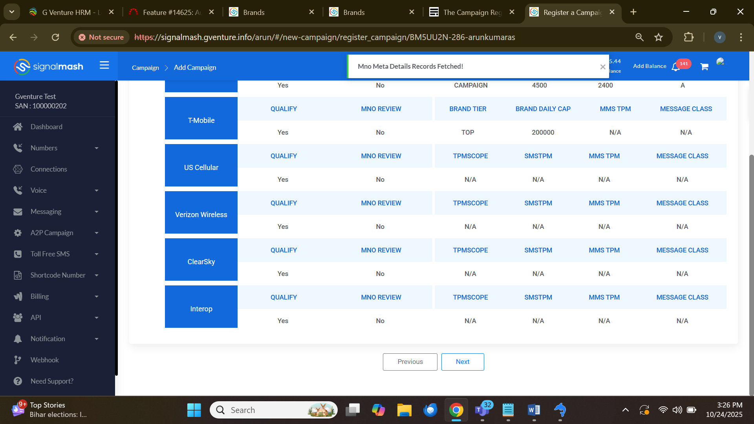Dismiss the Mno Meta Details notification
Viewport: 754px width, 424px height.
(602, 67)
